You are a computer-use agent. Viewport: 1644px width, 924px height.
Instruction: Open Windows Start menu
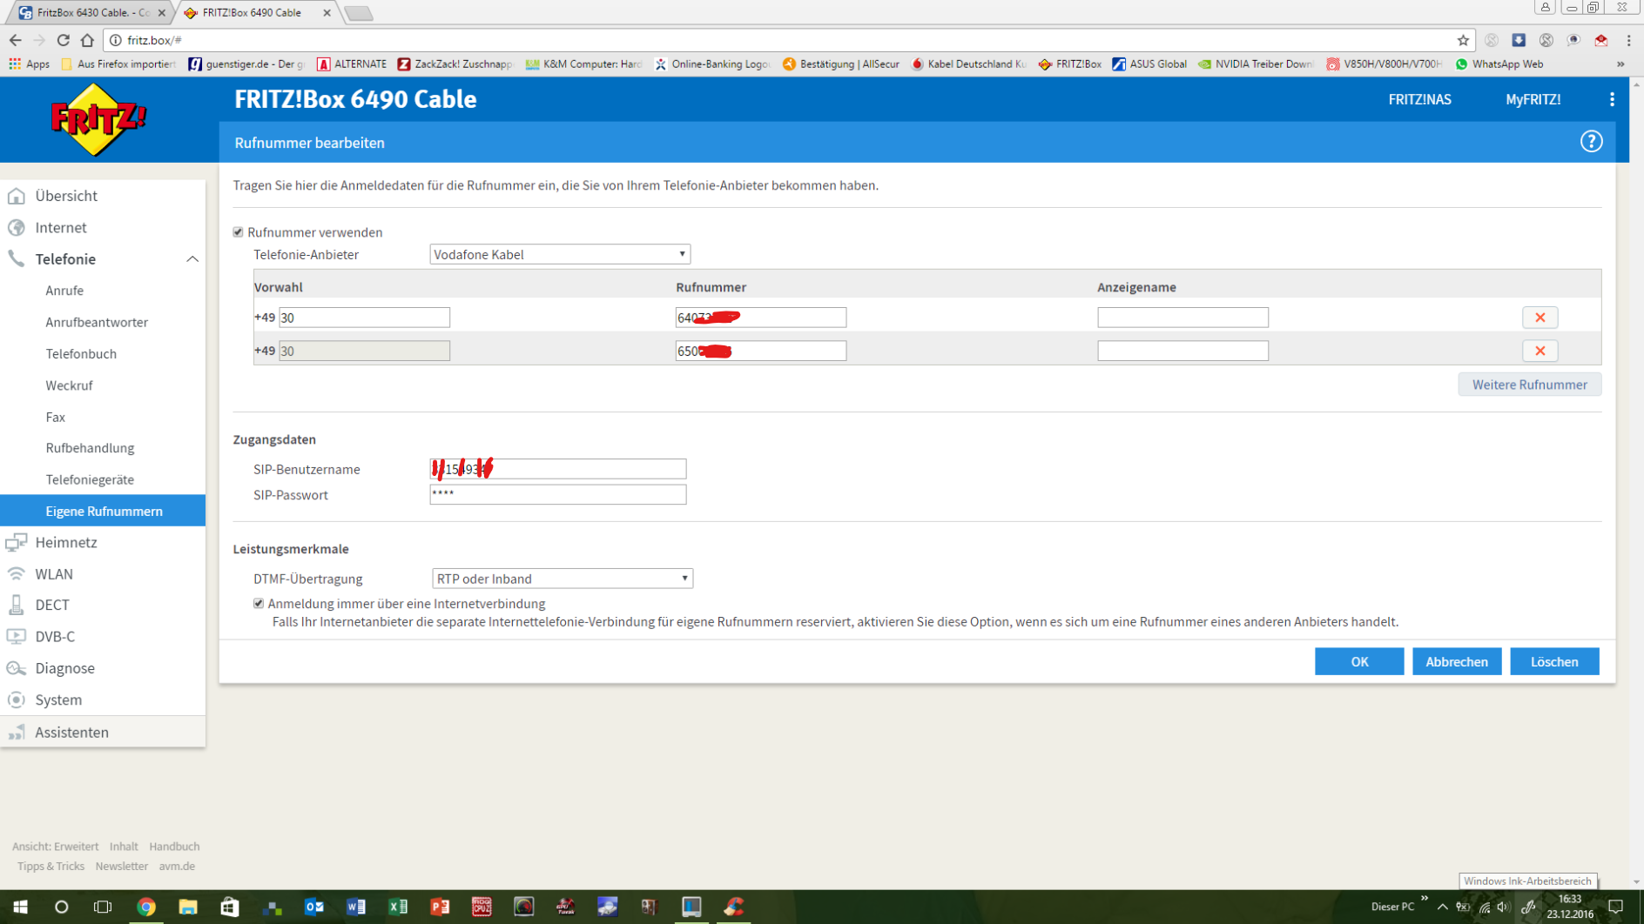pos(20,907)
